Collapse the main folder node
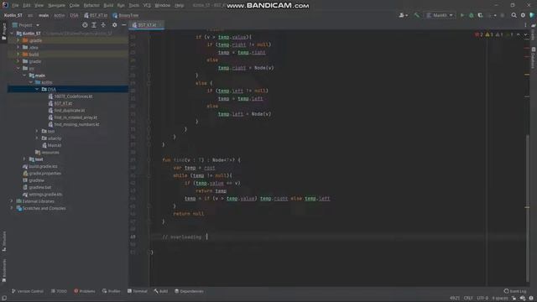 click(x=24, y=75)
